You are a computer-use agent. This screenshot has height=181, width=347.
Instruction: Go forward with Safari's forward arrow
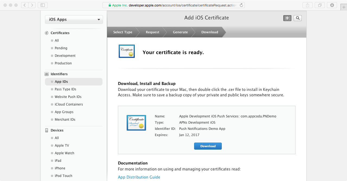point(32,5)
